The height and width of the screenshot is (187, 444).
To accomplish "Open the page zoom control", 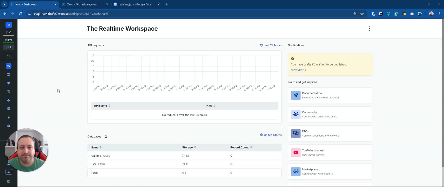I will pyautogui.click(x=355, y=14).
